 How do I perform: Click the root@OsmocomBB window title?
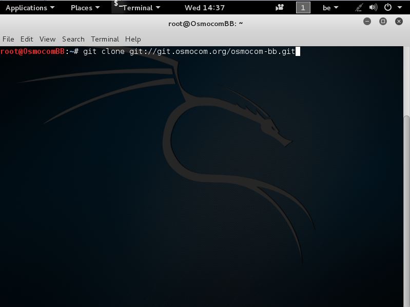pos(206,24)
